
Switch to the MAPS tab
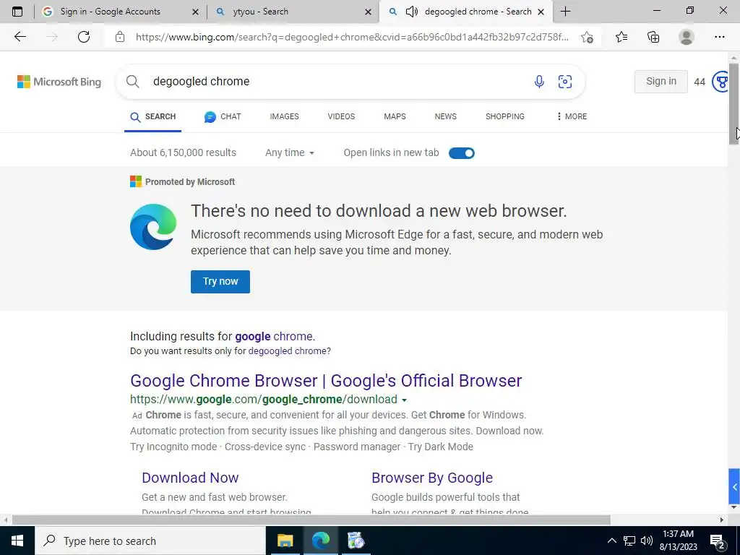click(x=395, y=116)
